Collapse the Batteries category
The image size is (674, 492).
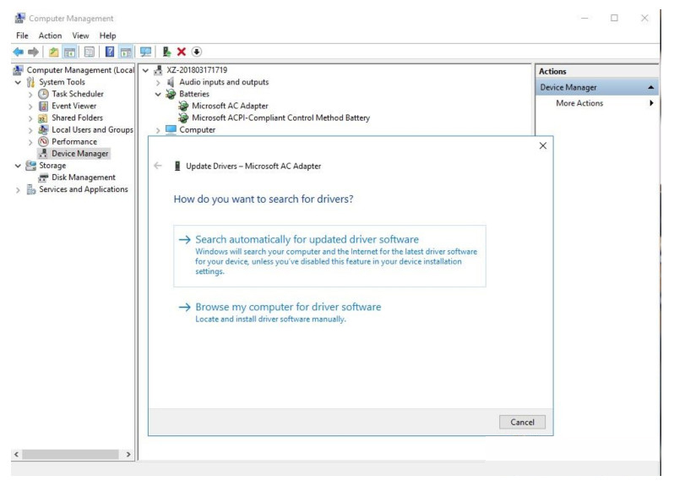point(158,95)
